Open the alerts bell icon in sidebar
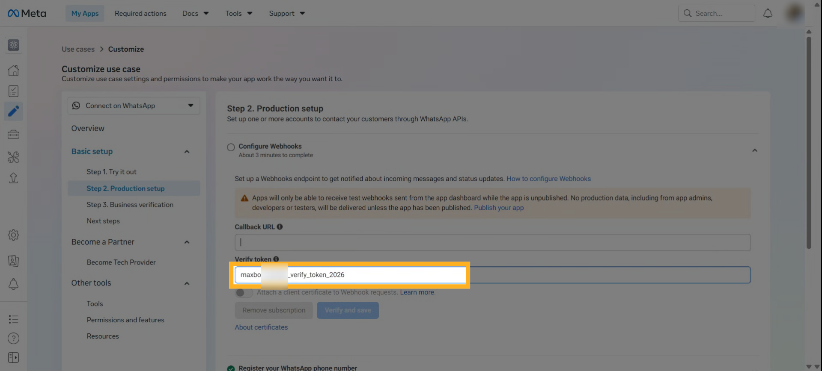This screenshot has width=822, height=371. 13,284
